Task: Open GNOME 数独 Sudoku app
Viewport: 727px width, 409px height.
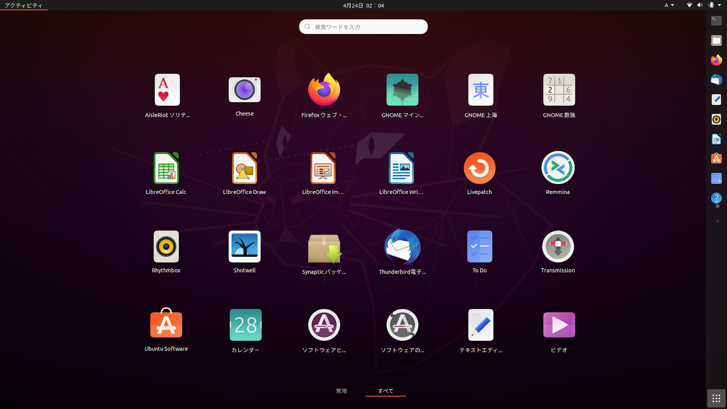Action: coord(559,90)
